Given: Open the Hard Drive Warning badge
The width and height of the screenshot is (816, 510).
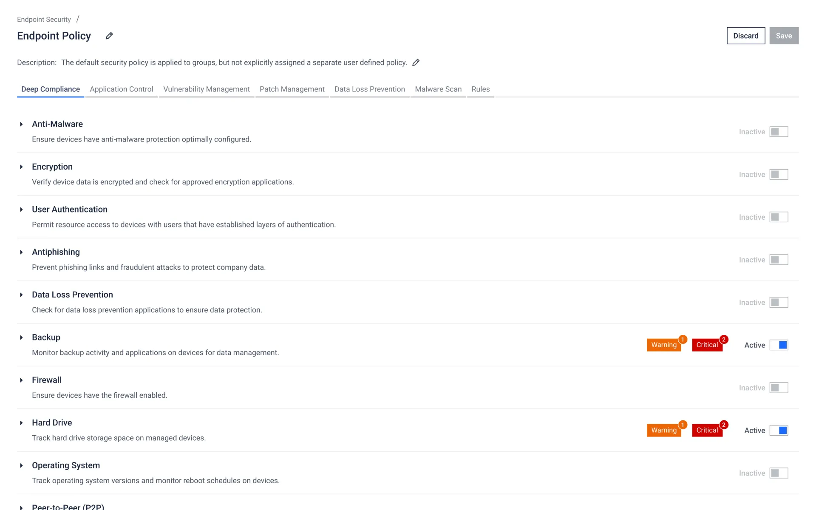Looking at the screenshot, I should point(664,430).
